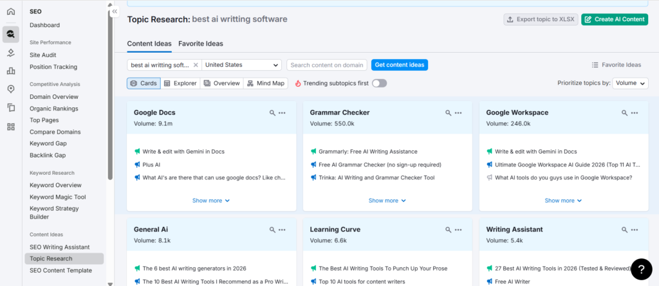Open Keyword Overview in sidebar
This screenshot has width=659, height=286.
tap(55, 185)
